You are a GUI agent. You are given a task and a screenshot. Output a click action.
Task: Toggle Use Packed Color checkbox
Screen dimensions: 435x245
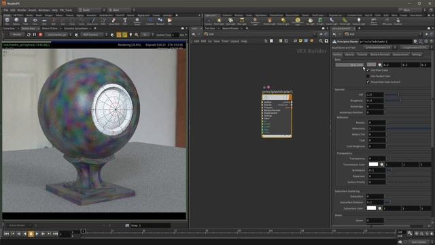pos(368,76)
